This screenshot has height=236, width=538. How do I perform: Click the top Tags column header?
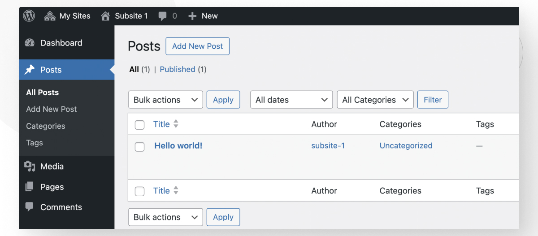485,124
